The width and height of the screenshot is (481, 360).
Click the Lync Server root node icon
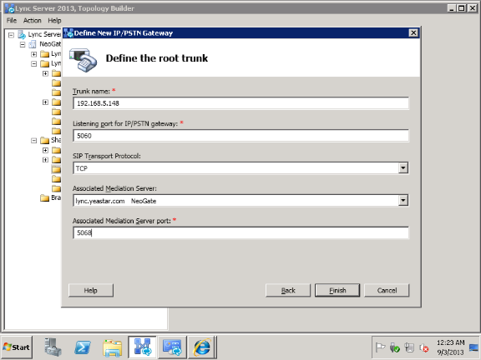(22, 34)
